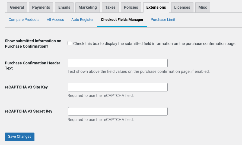
Task: Click the Save Changes button
Action: coord(20,137)
